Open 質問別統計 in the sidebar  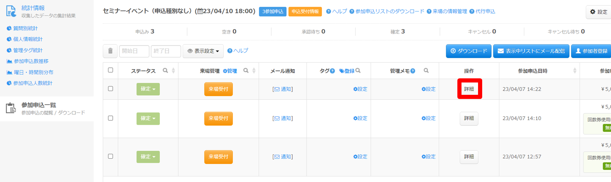pyautogui.click(x=25, y=28)
